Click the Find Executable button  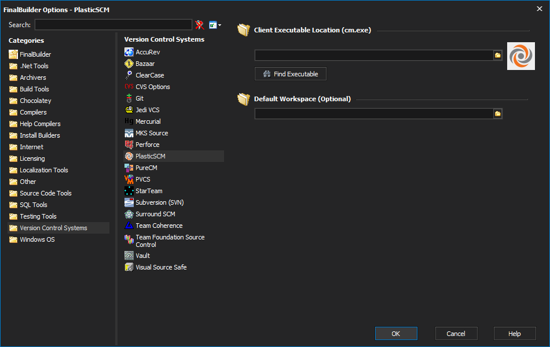point(291,74)
